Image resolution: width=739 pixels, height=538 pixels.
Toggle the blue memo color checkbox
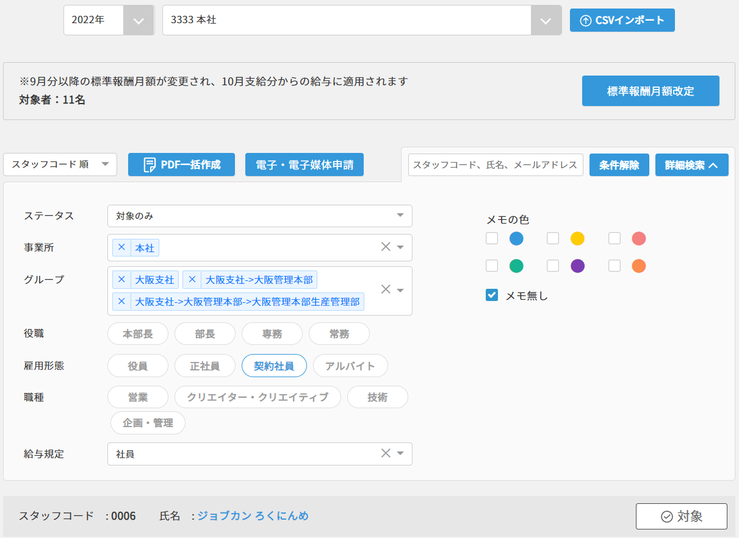tap(492, 238)
